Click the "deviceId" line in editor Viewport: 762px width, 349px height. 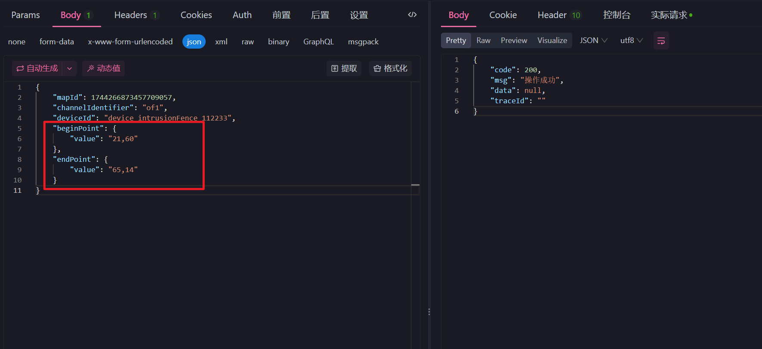(144, 118)
